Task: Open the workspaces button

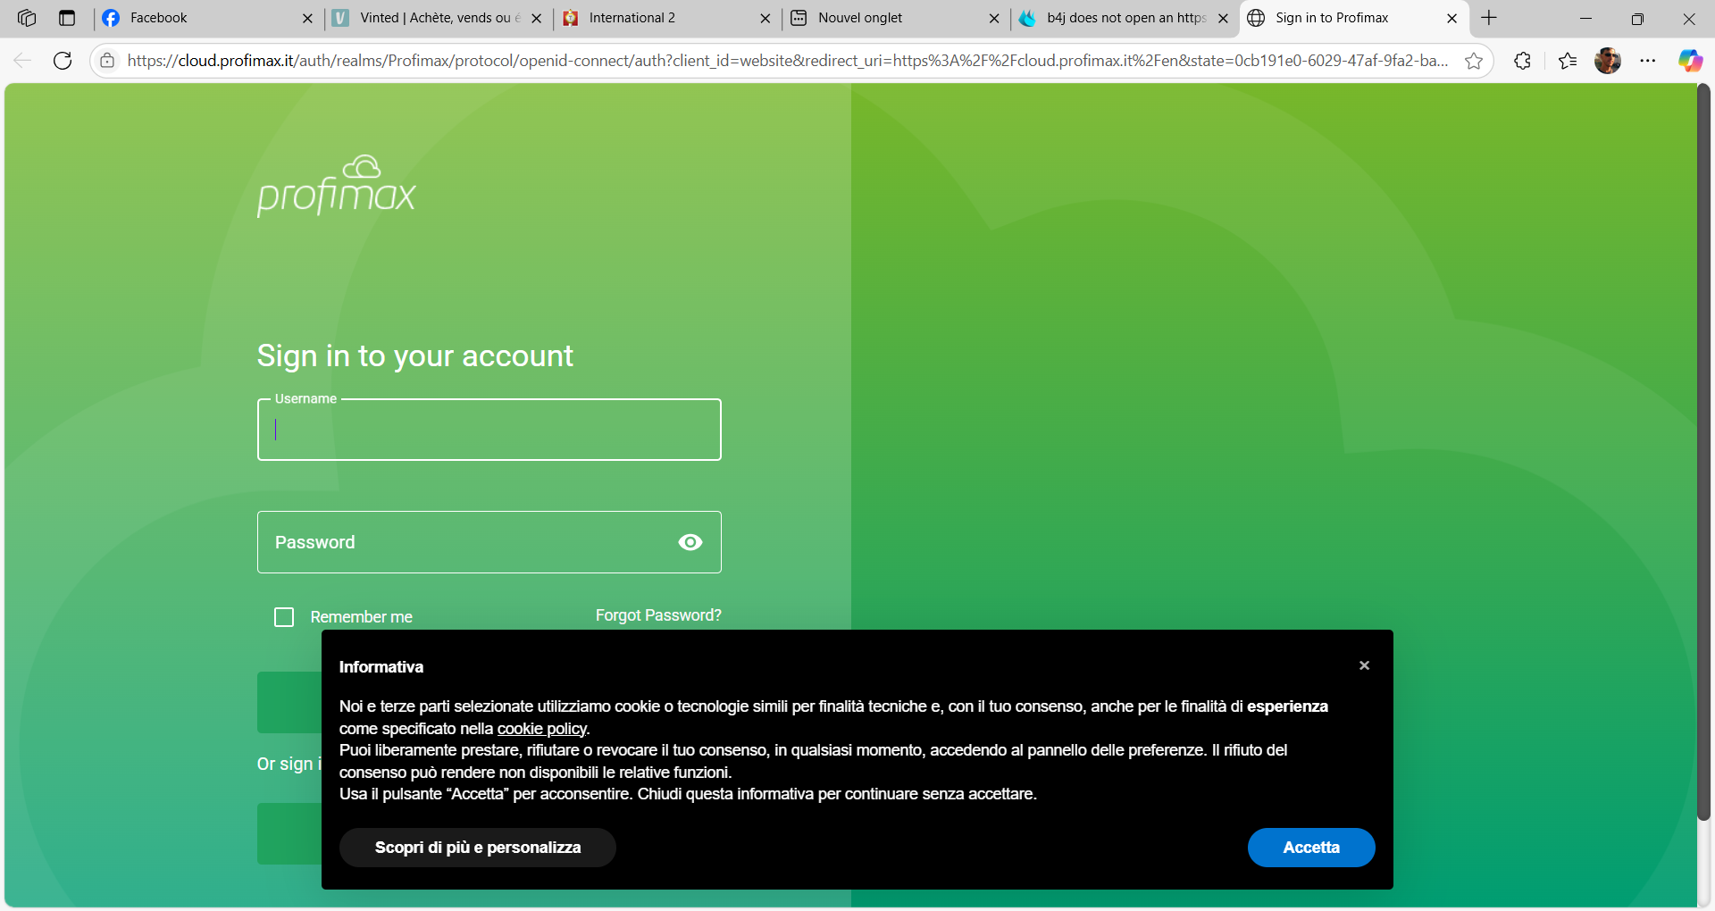Action: 27,18
